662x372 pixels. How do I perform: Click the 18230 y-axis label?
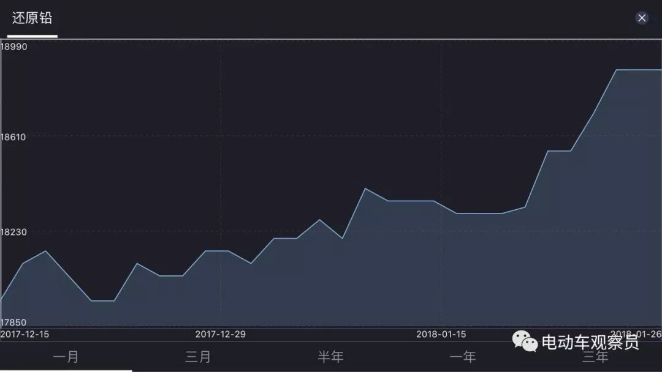click(13, 232)
